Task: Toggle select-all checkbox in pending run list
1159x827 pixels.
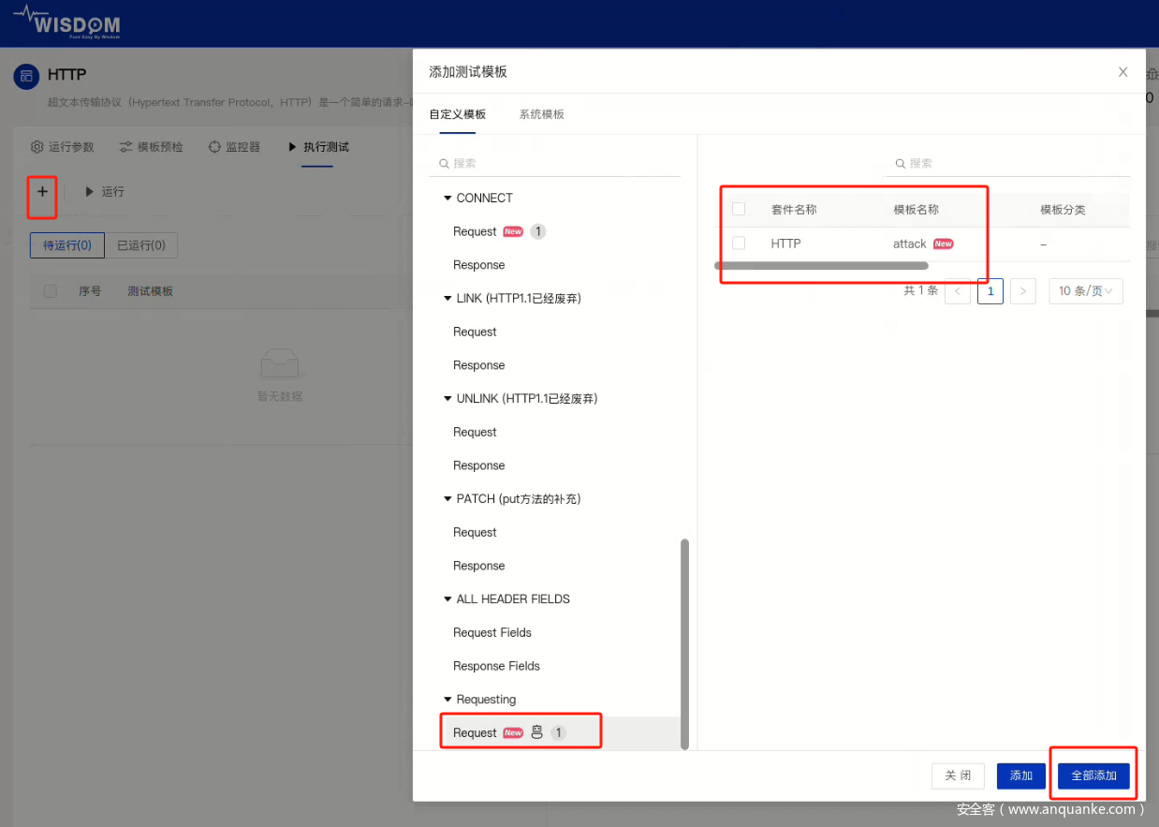Action: click(x=51, y=291)
